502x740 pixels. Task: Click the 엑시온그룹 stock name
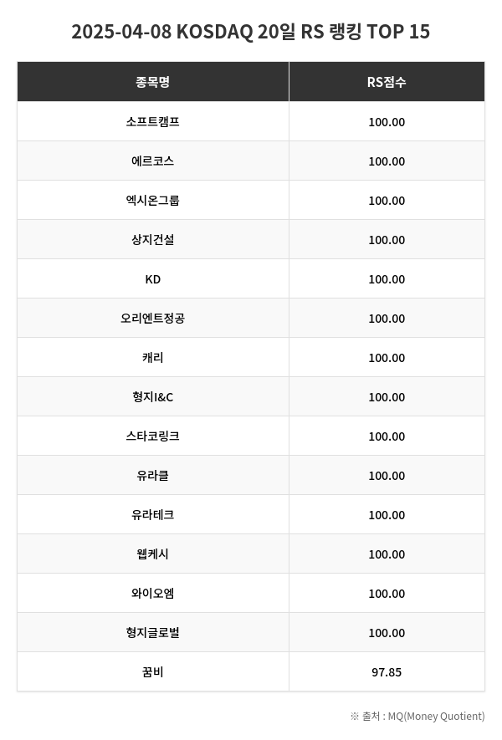152,200
